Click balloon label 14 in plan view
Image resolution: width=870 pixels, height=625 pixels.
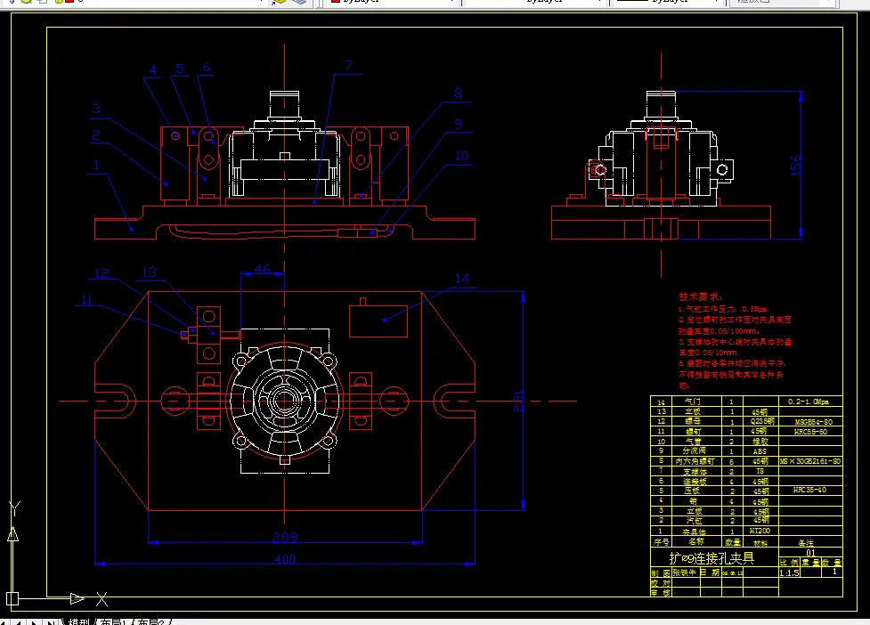(462, 279)
